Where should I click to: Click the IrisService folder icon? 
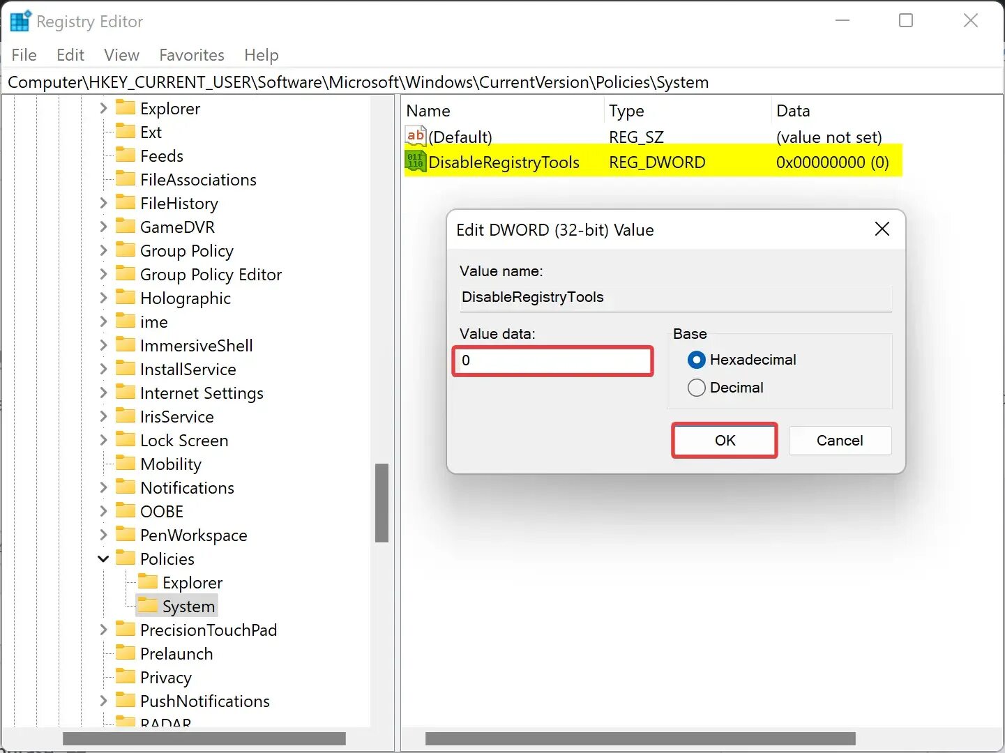[x=126, y=416]
